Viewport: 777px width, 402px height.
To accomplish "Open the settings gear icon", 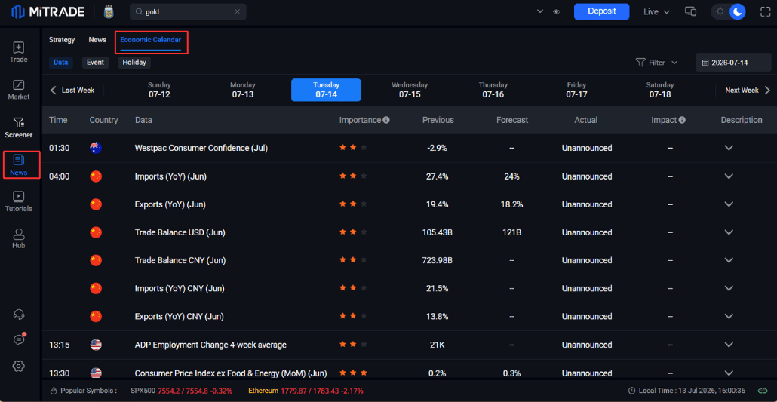I will coord(19,366).
